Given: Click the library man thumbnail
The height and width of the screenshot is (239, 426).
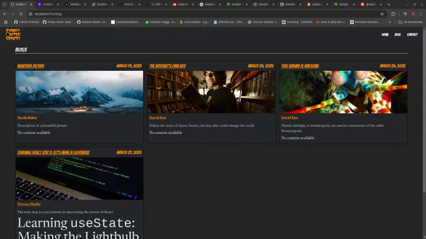Looking at the screenshot, I should pos(211,92).
